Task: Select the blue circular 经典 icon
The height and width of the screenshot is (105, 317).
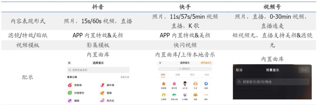Action: [206, 84]
